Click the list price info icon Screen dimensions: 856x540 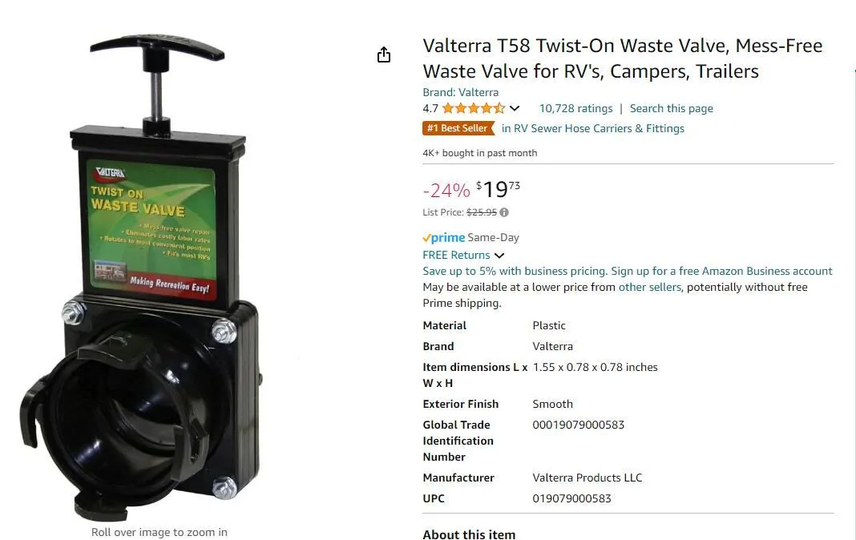504,212
